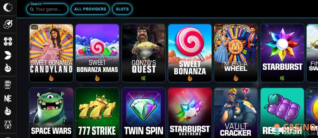The height and width of the screenshot is (138, 318).
Task: Open the upper Pragmatic Play icon in sidebar
Action: coord(8,68)
